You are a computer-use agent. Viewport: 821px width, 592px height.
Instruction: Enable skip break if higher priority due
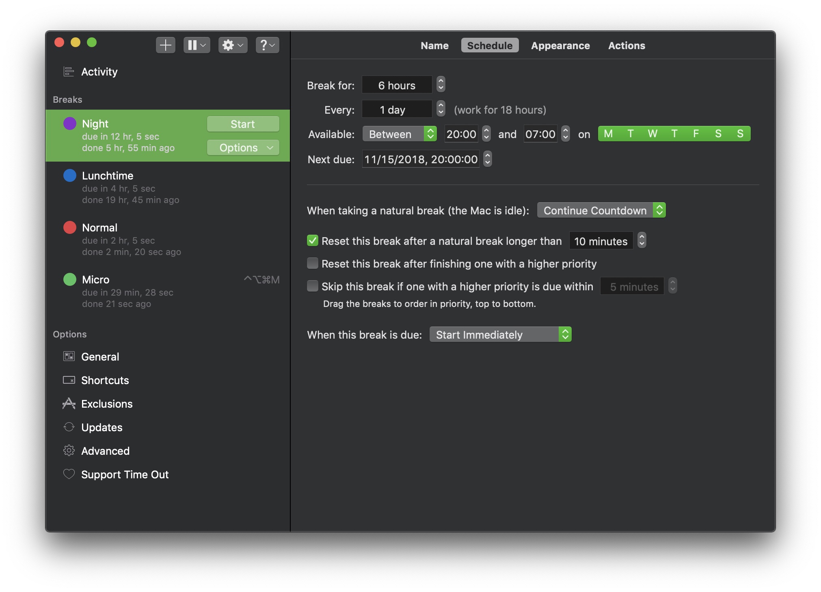coord(312,286)
